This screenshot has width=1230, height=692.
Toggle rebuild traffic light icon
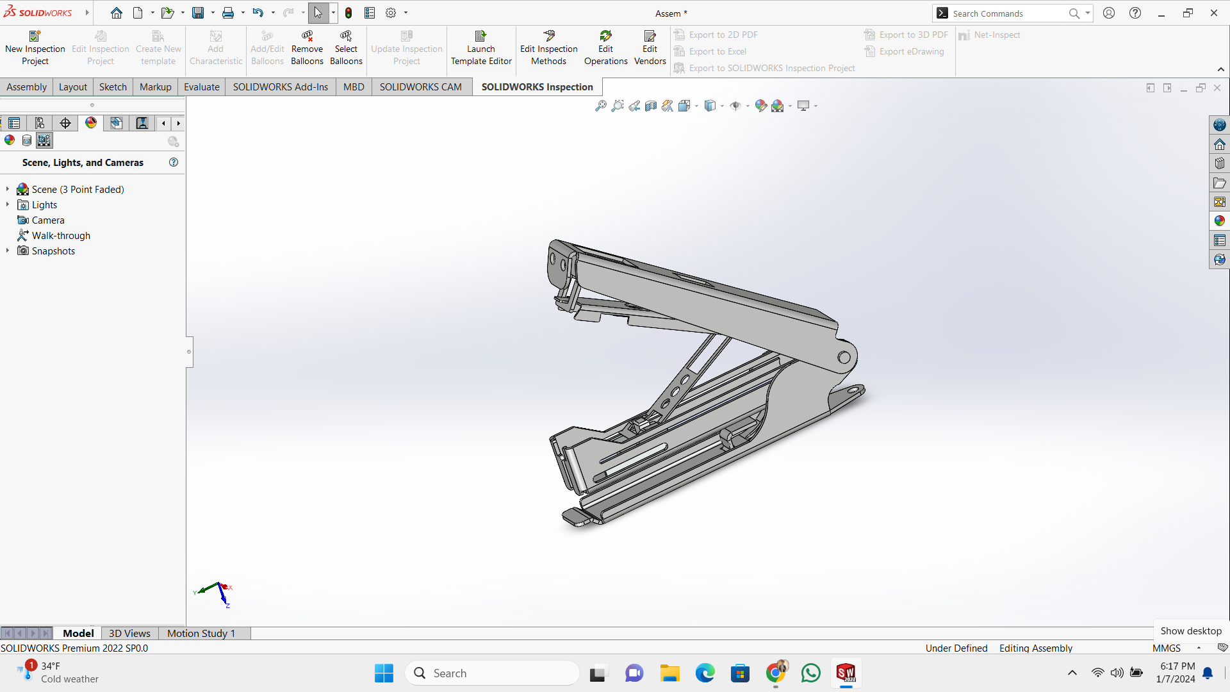pyautogui.click(x=348, y=13)
